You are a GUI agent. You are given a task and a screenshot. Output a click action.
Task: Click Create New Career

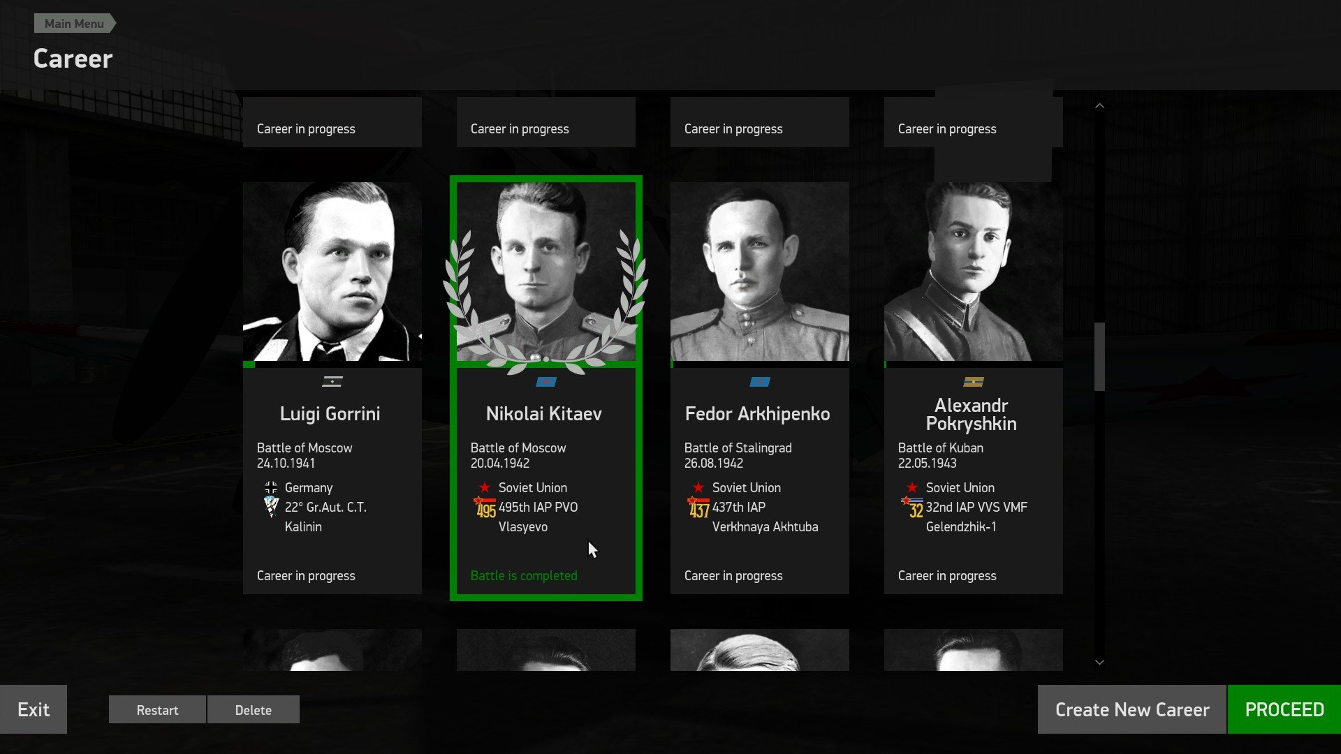point(1132,709)
